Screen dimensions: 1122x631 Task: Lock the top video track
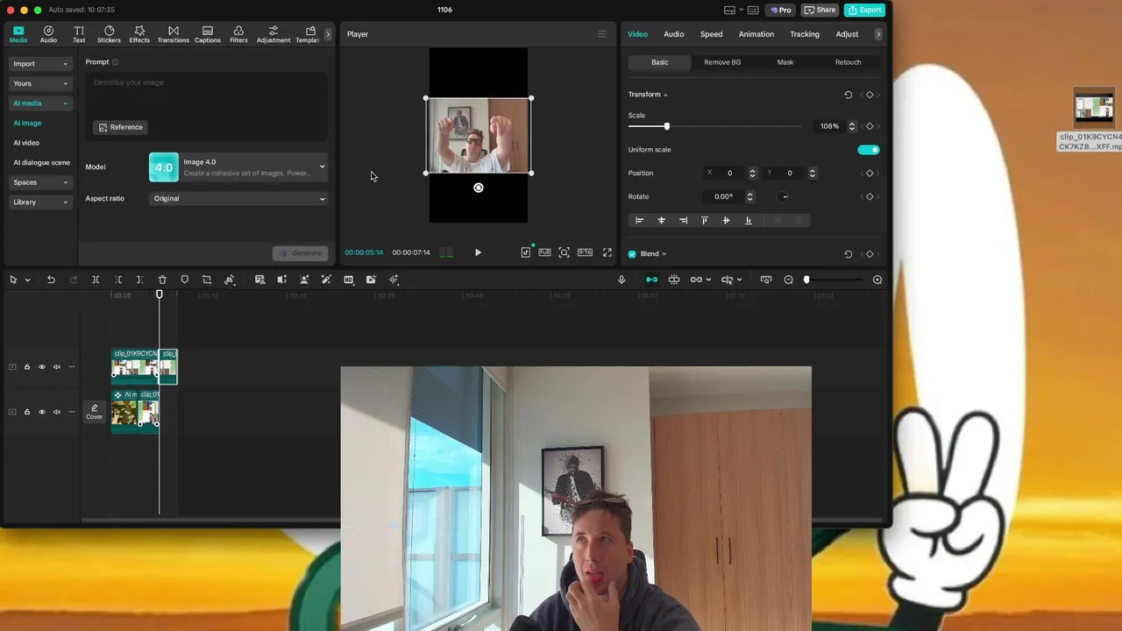pos(26,367)
